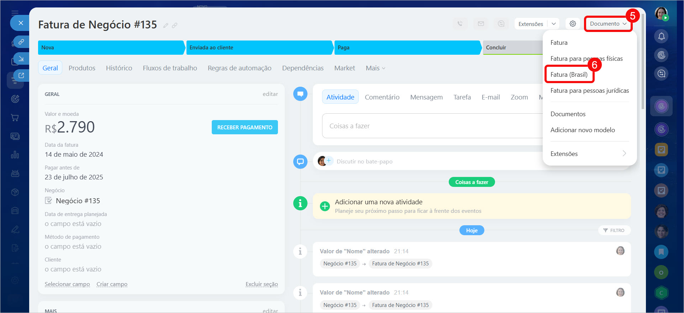The height and width of the screenshot is (313, 684).
Task: Click the Coisas a fazer input field
Action: coord(431,126)
